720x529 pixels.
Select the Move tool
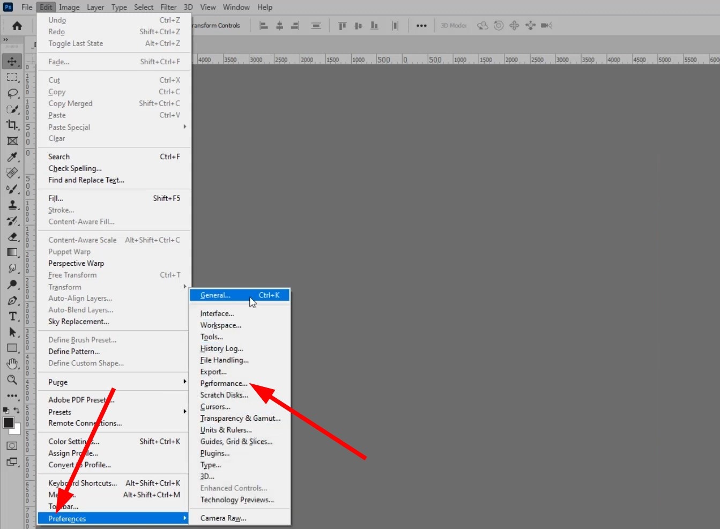tap(12, 61)
